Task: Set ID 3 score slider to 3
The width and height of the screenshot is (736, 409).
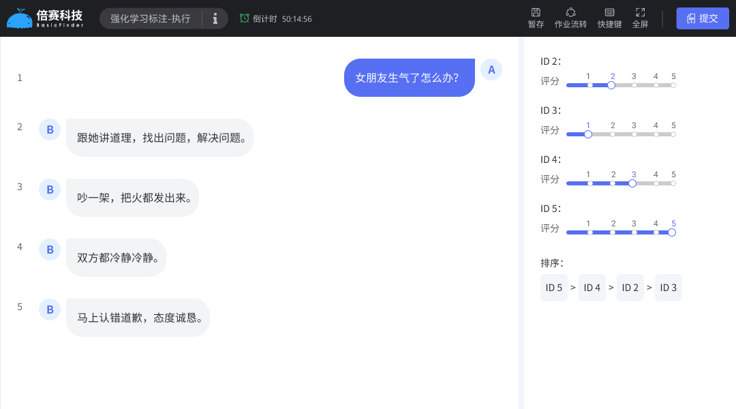Action: click(634, 134)
